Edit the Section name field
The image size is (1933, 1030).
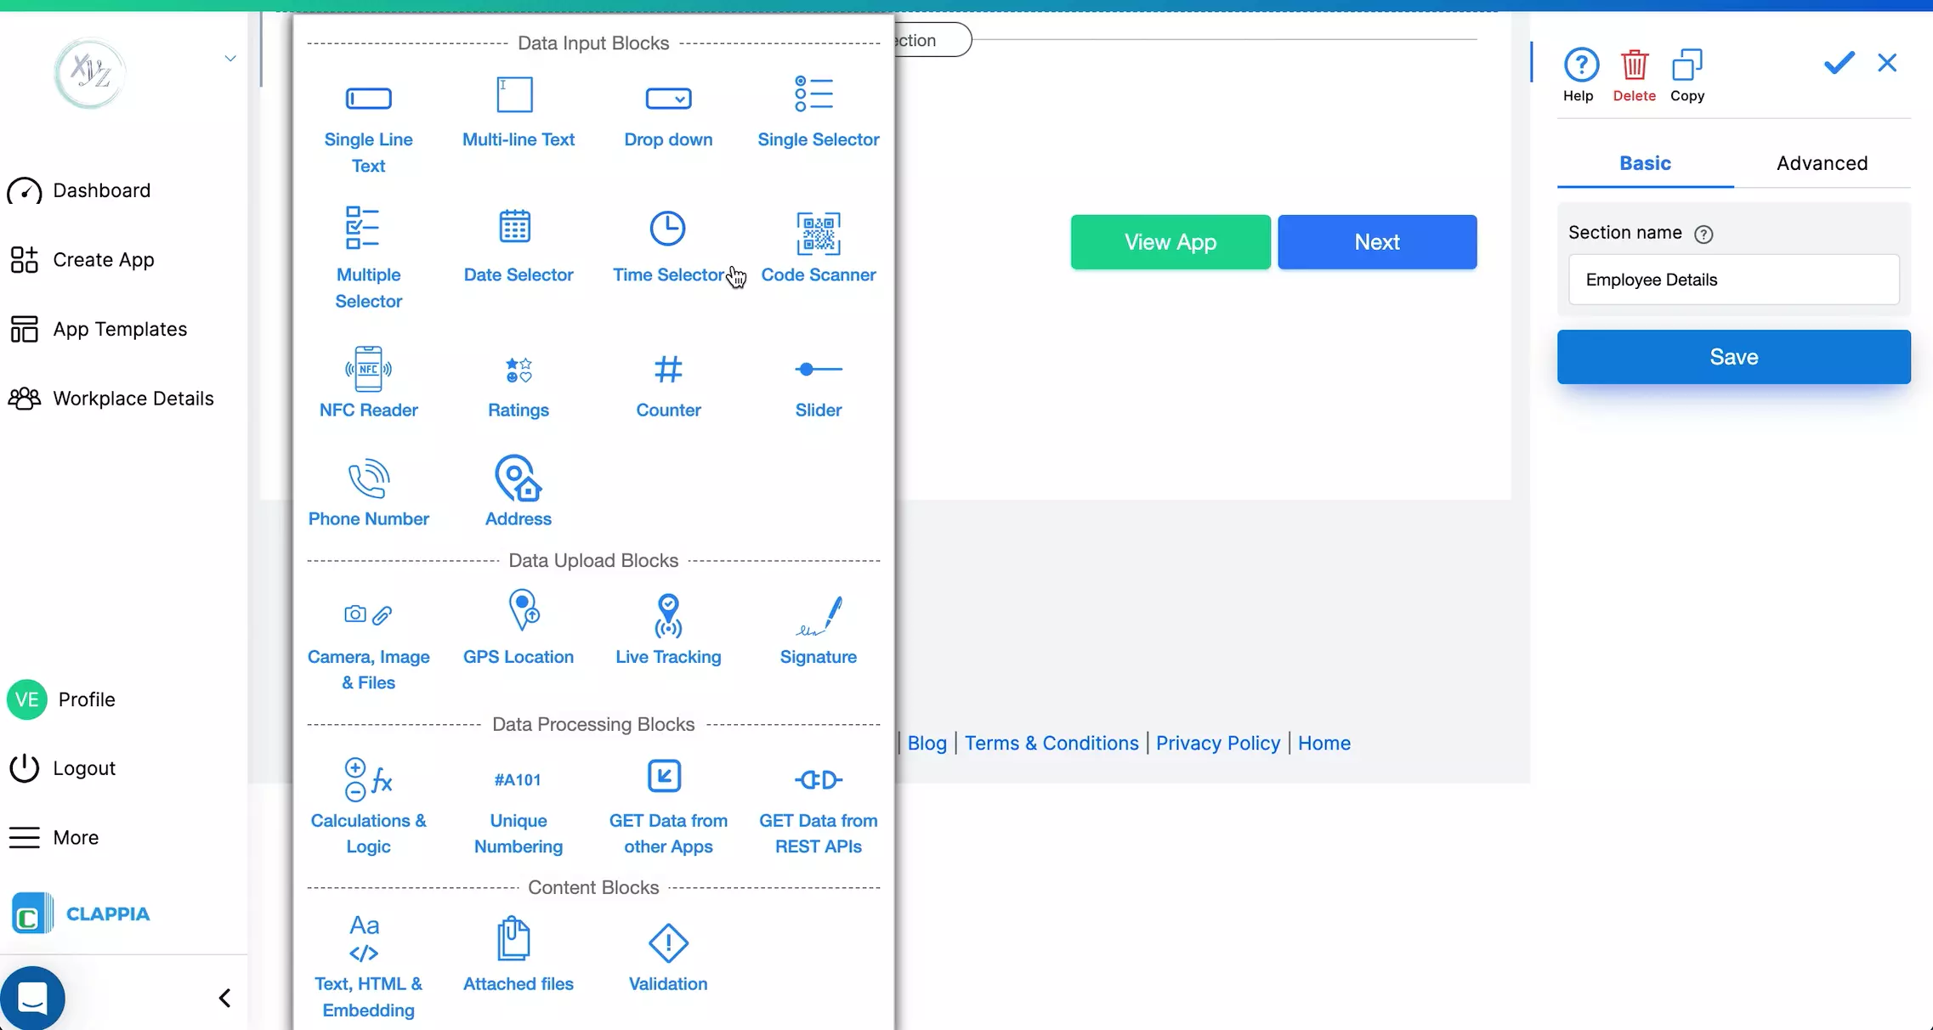pos(1733,280)
